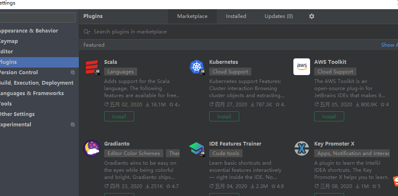Focus the settings search box in sidebar
398x196 pixels.
[x=37, y=18]
